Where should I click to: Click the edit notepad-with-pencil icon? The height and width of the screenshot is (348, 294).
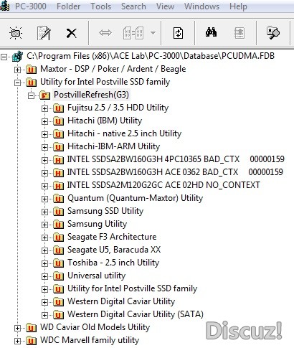(44, 33)
